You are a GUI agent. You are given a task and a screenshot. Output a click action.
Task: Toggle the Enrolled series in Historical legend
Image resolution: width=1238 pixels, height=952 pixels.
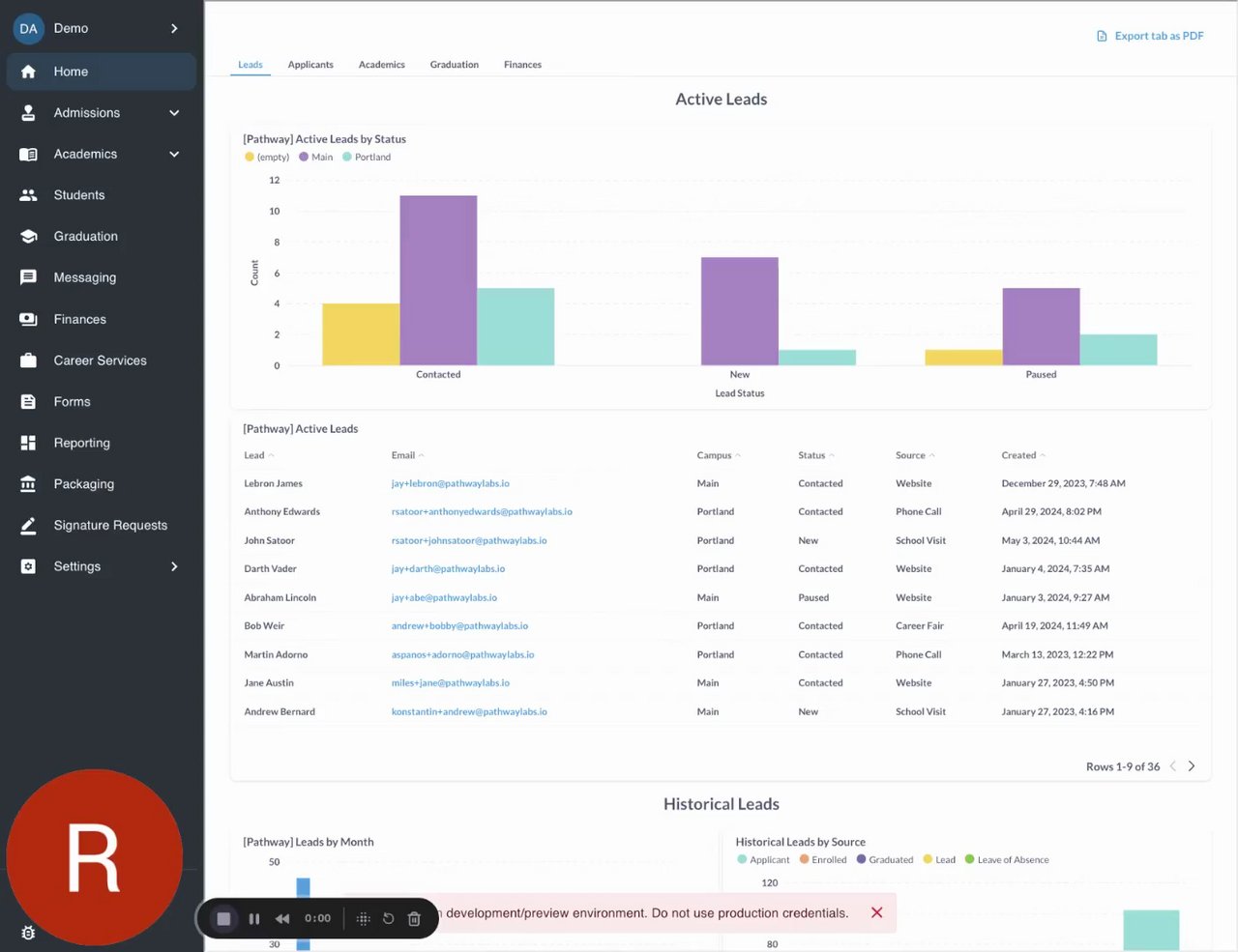pyautogui.click(x=823, y=859)
